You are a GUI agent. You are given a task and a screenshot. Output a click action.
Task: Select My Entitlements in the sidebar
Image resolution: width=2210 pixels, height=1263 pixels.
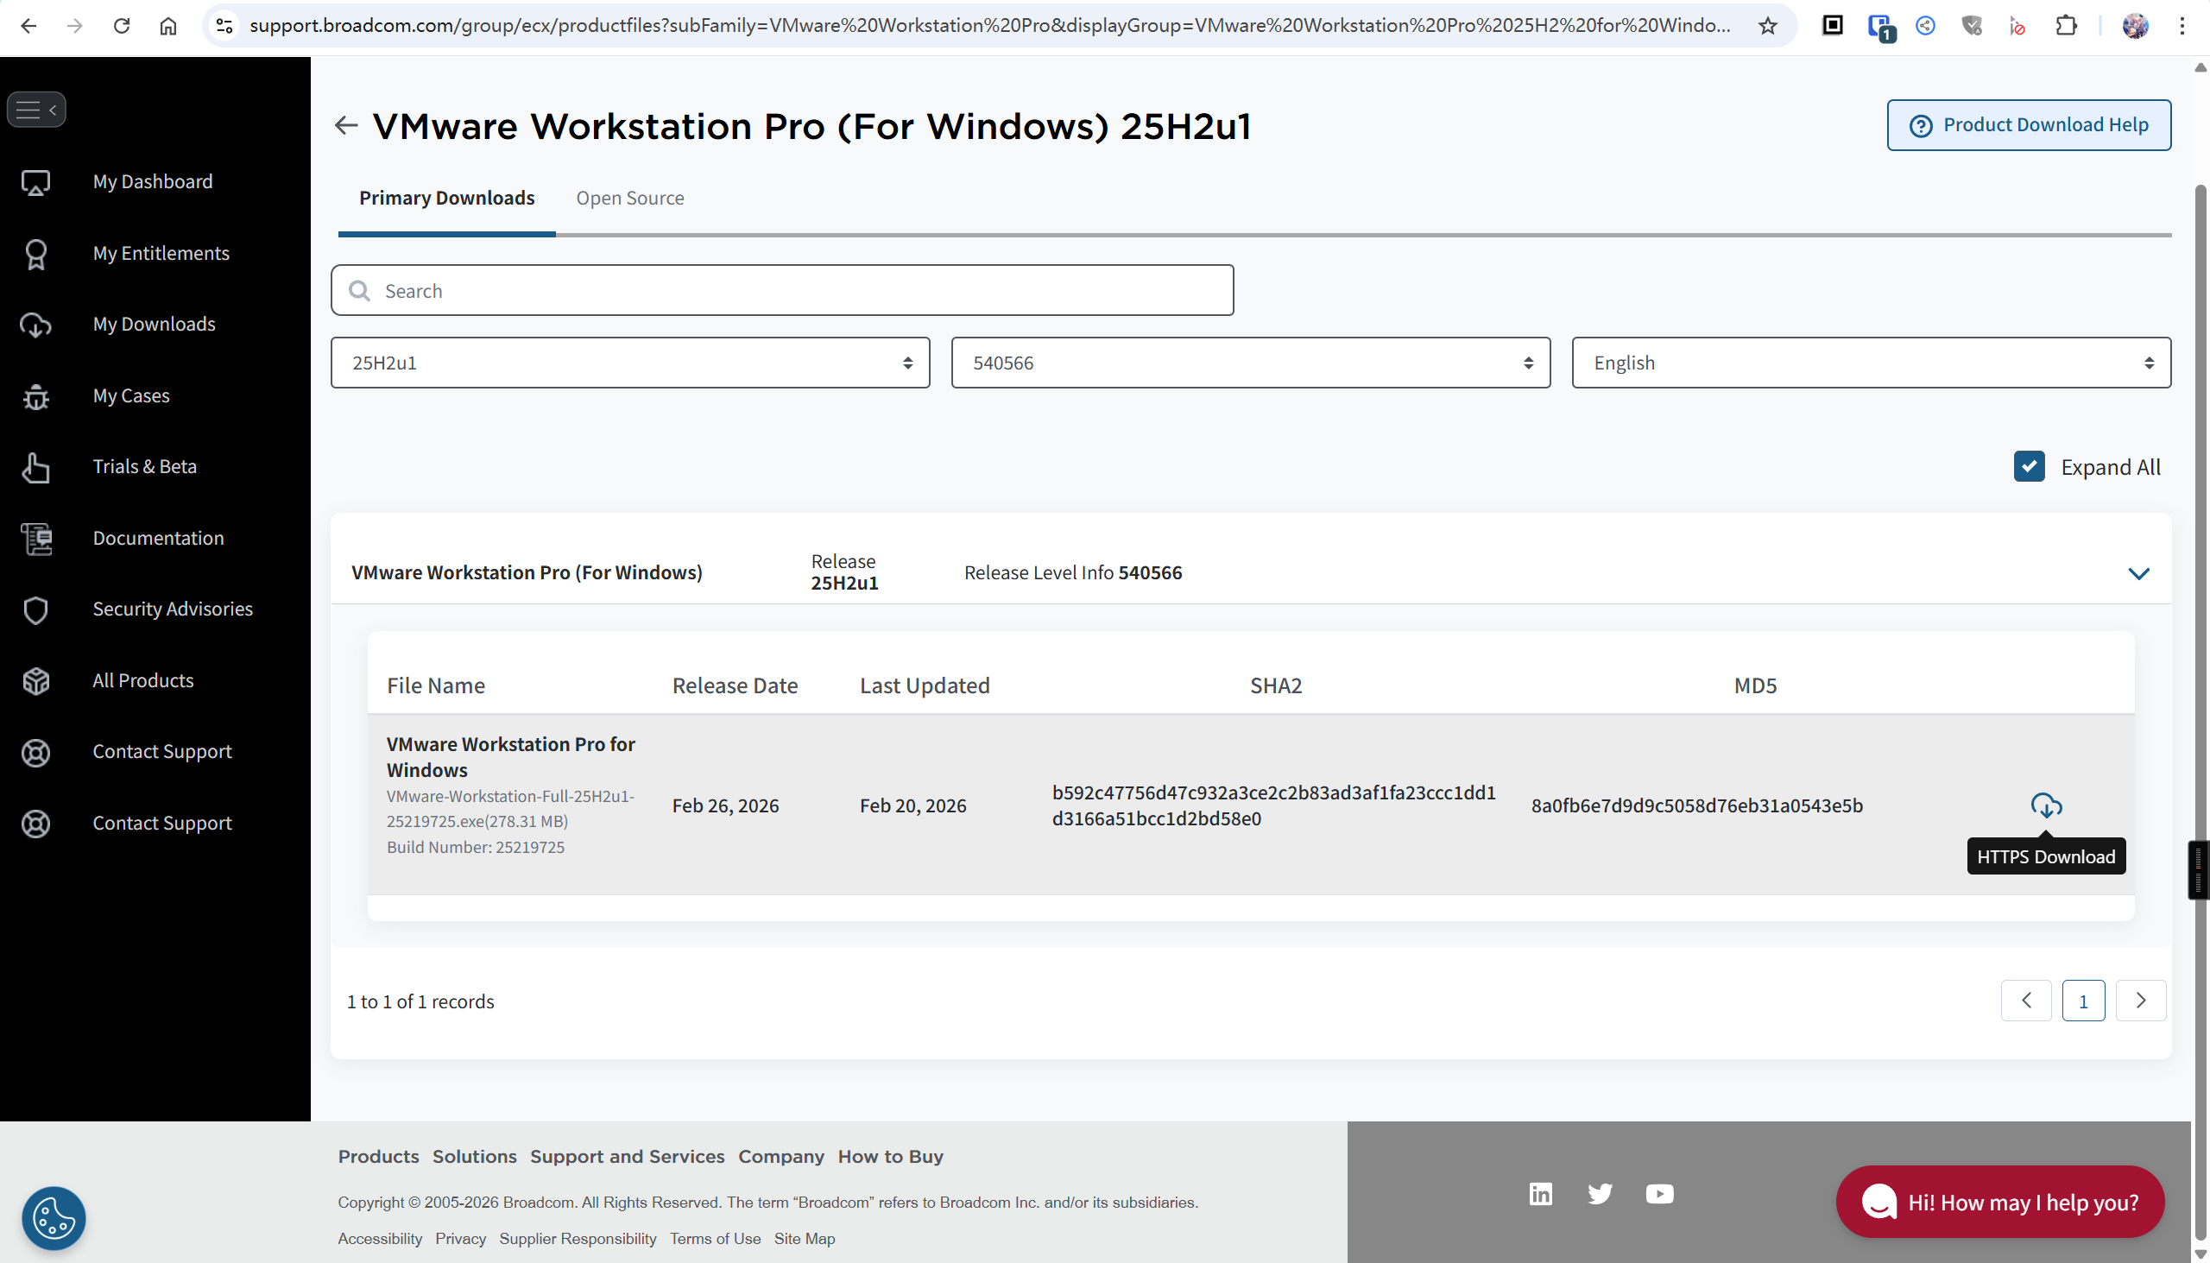161,252
